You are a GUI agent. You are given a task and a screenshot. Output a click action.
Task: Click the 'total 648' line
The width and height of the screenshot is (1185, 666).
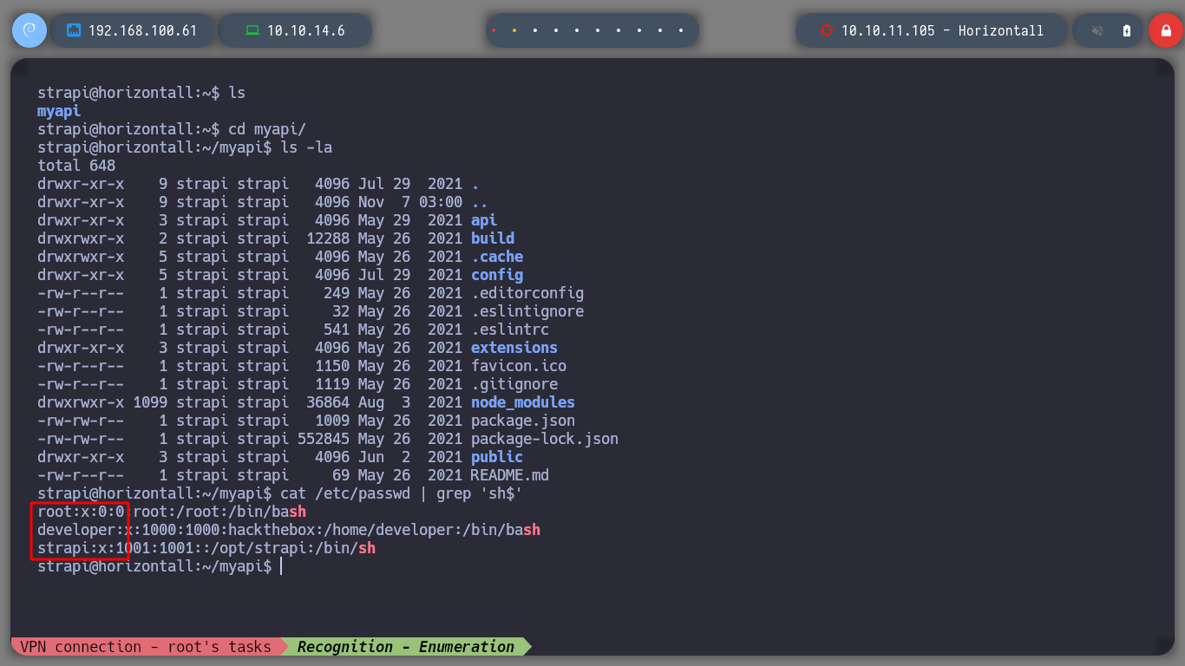point(76,166)
